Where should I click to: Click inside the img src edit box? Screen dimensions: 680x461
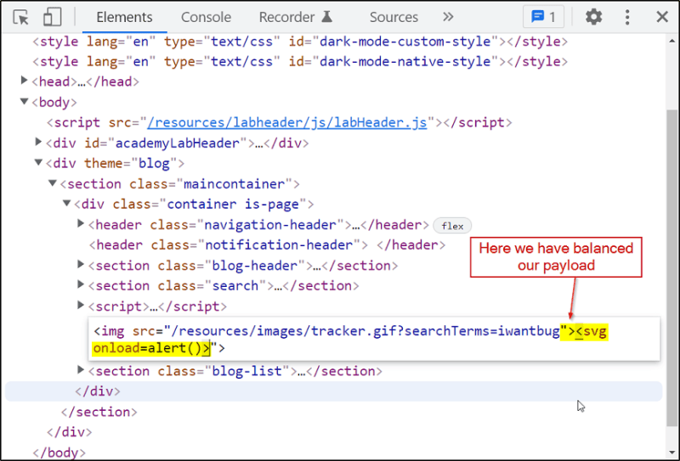[374, 340]
